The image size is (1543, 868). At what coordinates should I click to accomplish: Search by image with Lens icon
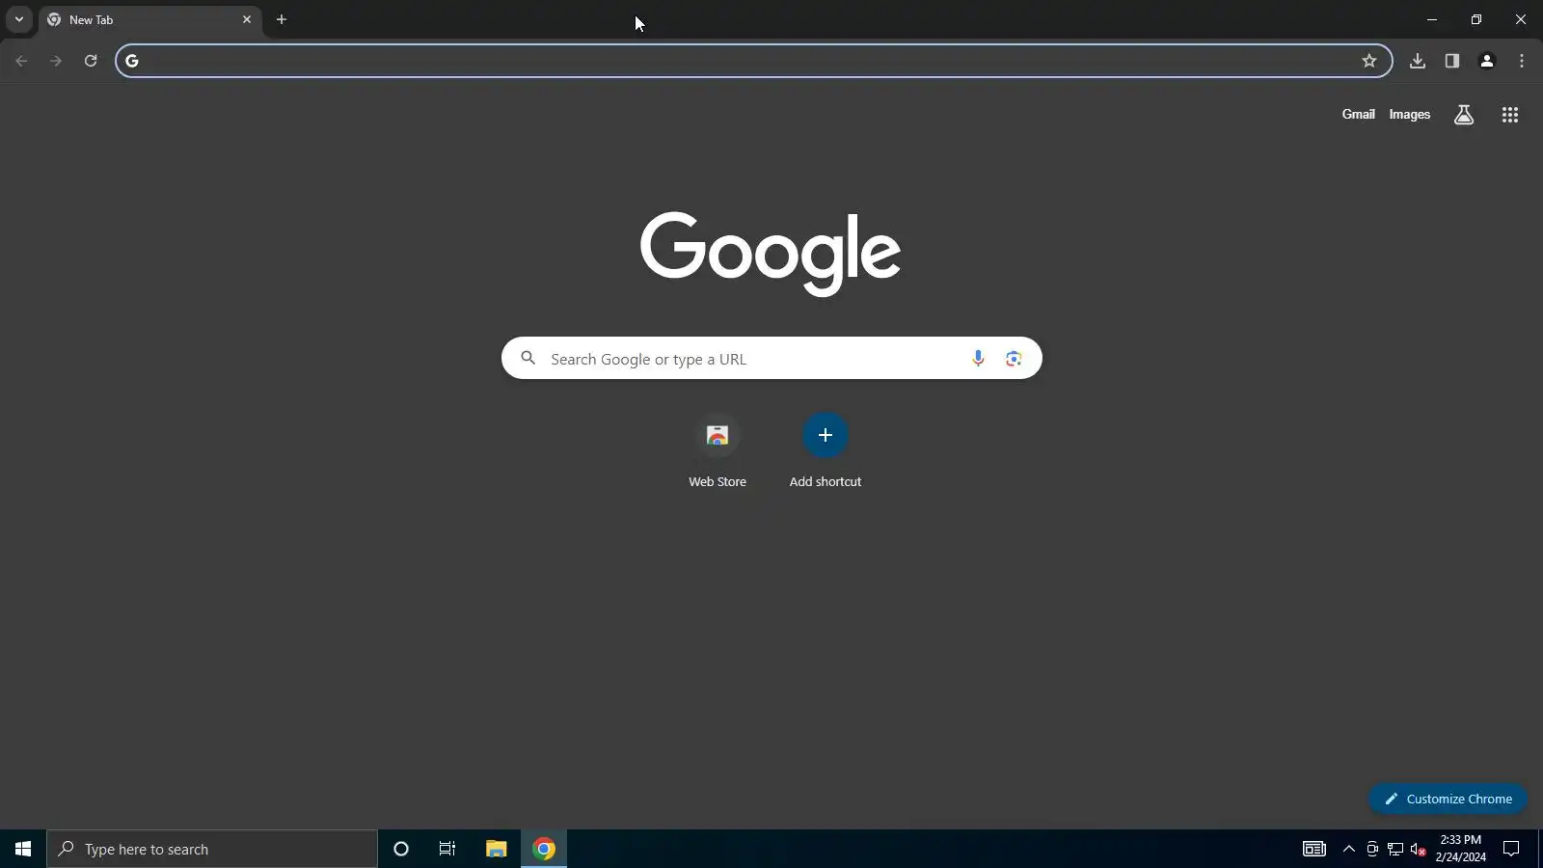[1014, 359]
